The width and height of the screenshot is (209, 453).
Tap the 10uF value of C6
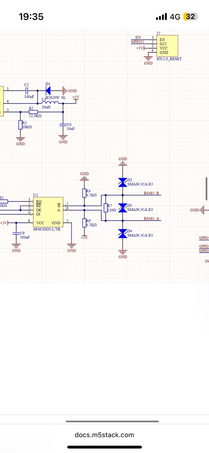click(x=71, y=128)
